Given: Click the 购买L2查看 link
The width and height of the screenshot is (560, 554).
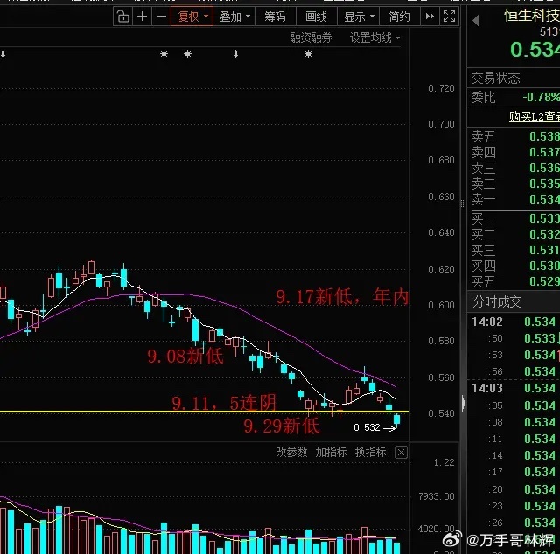Looking at the screenshot, I should point(535,116).
